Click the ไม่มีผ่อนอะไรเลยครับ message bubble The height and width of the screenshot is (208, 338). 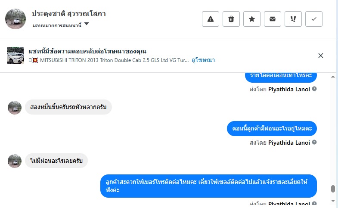click(x=56, y=161)
